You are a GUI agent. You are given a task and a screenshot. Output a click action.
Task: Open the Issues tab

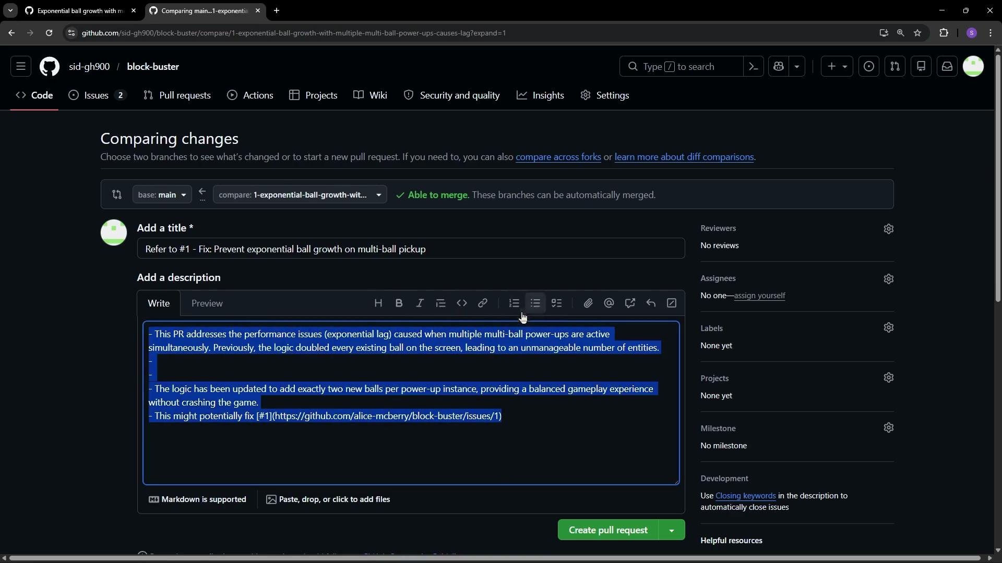click(98, 95)
